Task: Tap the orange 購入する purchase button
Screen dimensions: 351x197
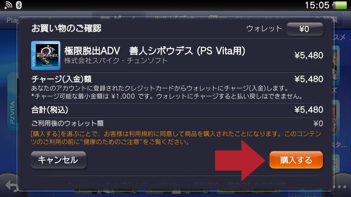Action: click(296, 160)
